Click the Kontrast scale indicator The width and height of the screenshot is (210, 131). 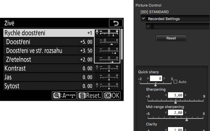coord(107,68)
